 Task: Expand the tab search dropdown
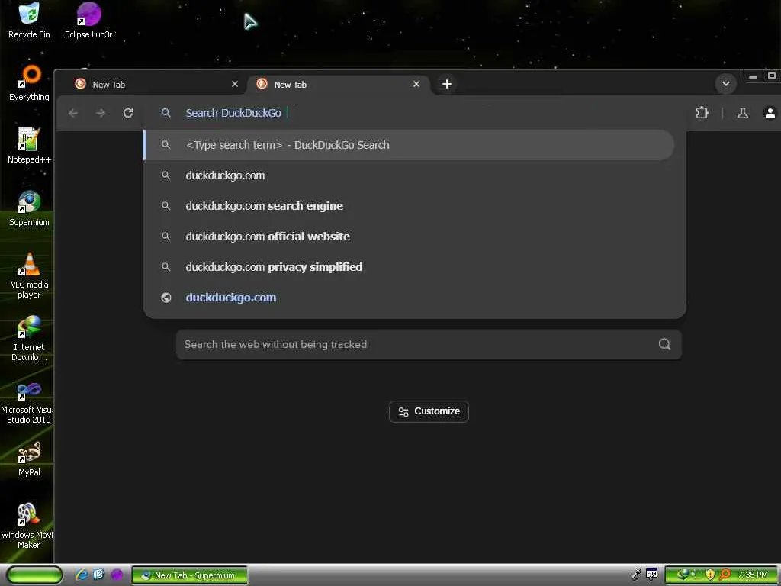pos(726,84)
